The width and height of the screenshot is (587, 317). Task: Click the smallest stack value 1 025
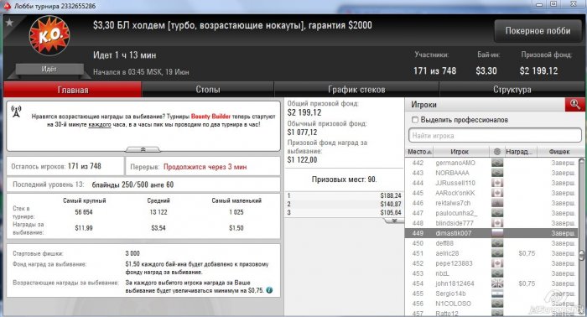pyautogui.click(x=236, y=212)
